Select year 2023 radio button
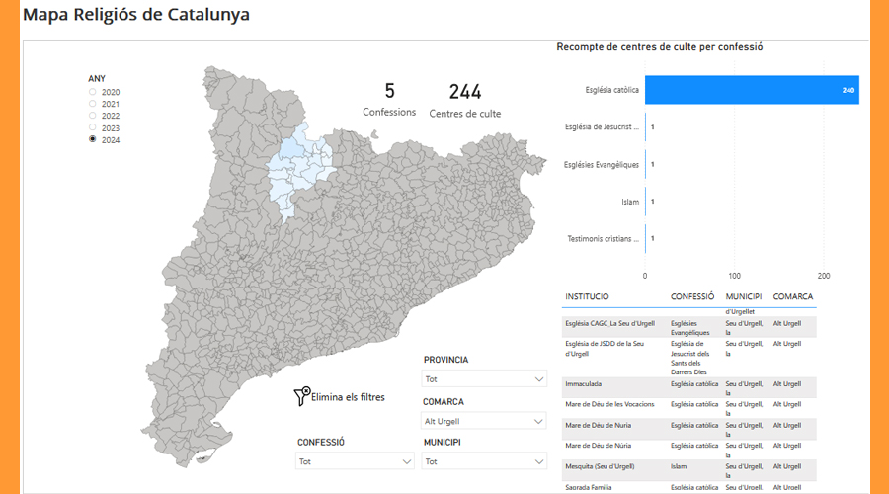This screenshot has width=889, height=494. click(93, 127)
